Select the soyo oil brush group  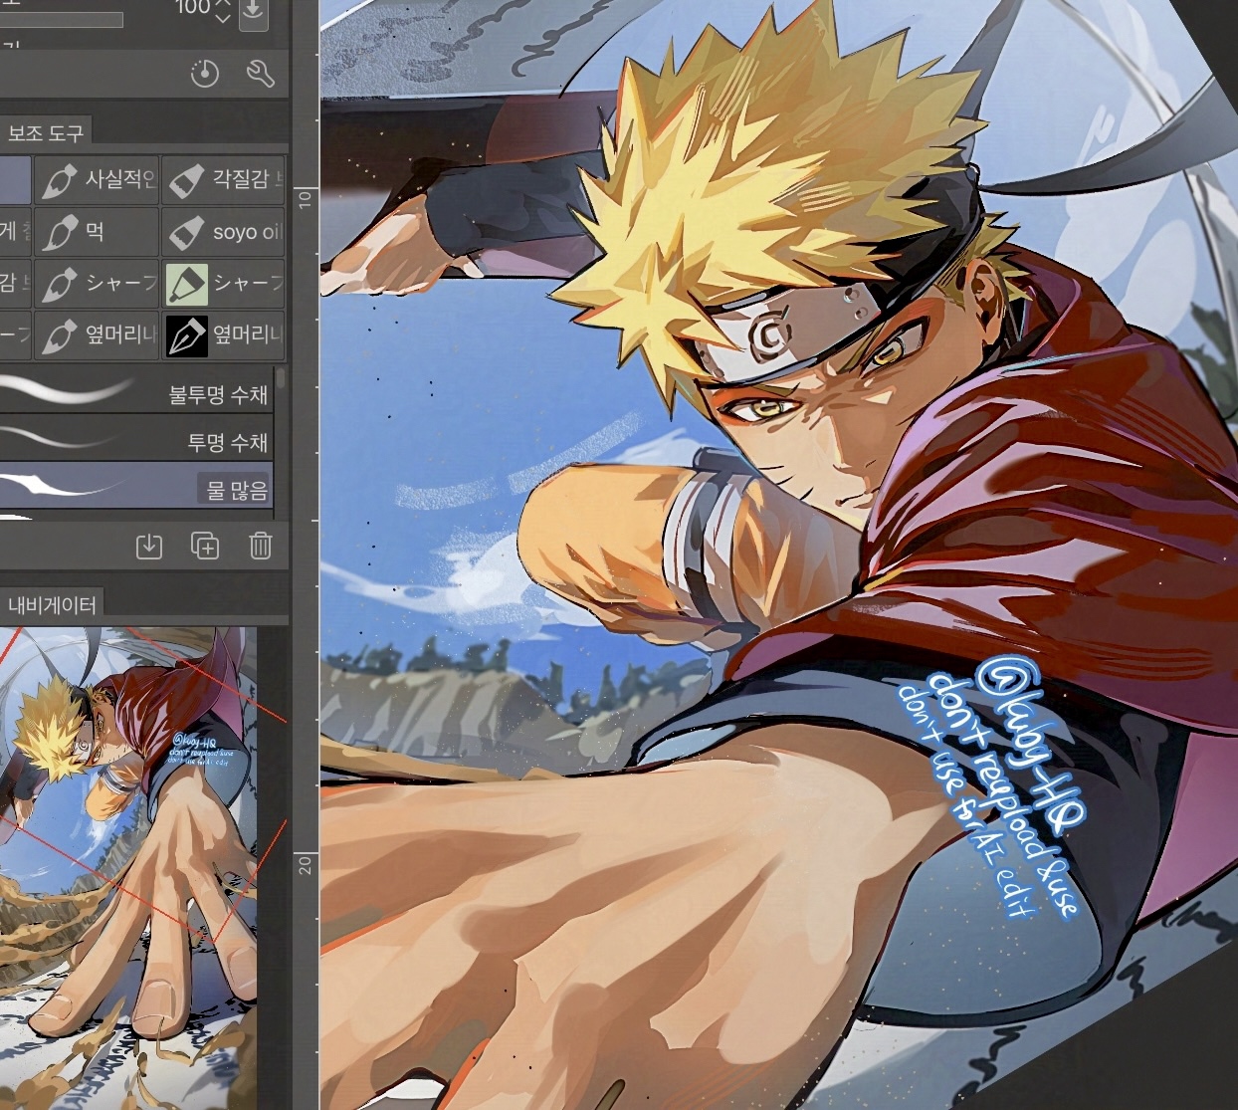pos(224,233)
